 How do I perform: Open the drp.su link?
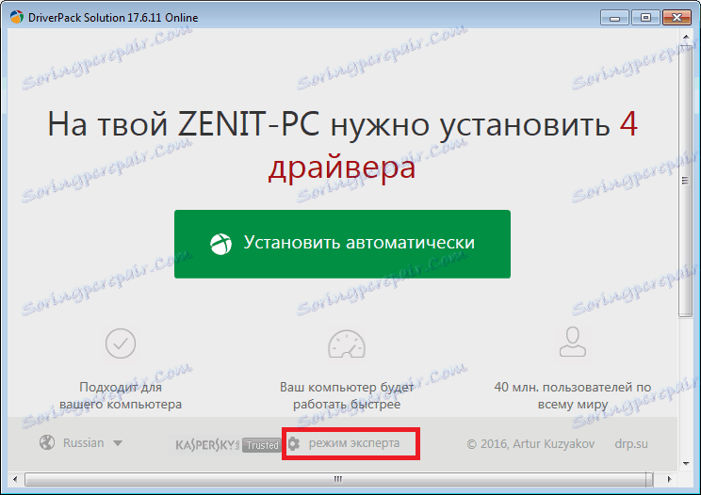click(x=631, y=443)
